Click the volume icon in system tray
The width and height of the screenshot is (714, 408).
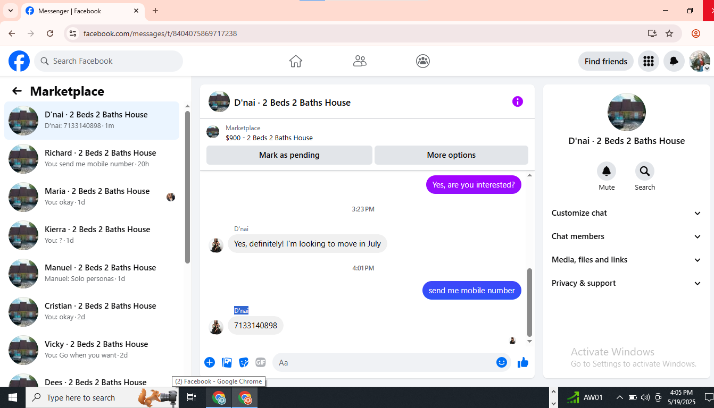coord(645,397)
